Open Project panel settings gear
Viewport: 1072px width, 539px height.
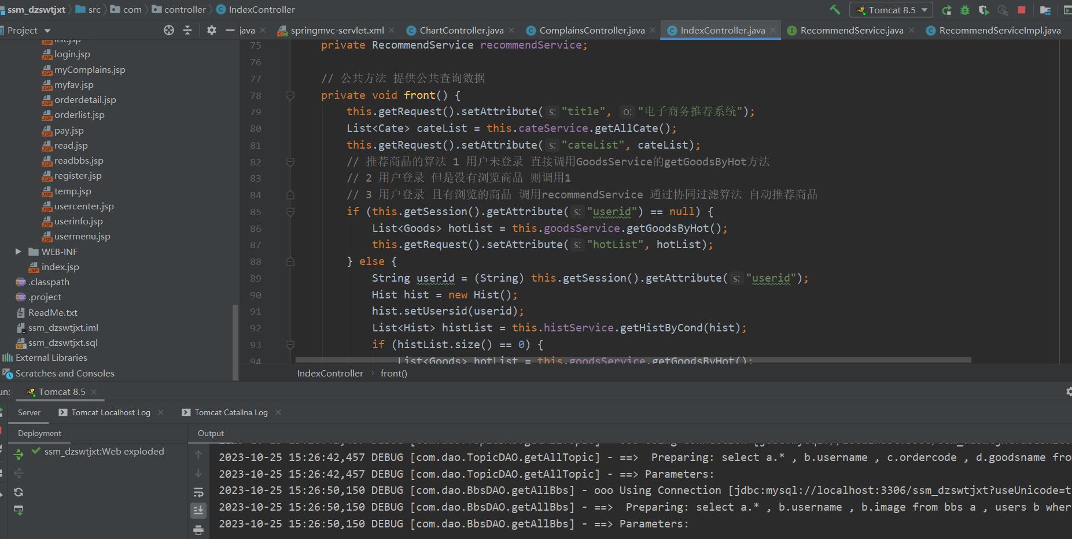point(212,30)
